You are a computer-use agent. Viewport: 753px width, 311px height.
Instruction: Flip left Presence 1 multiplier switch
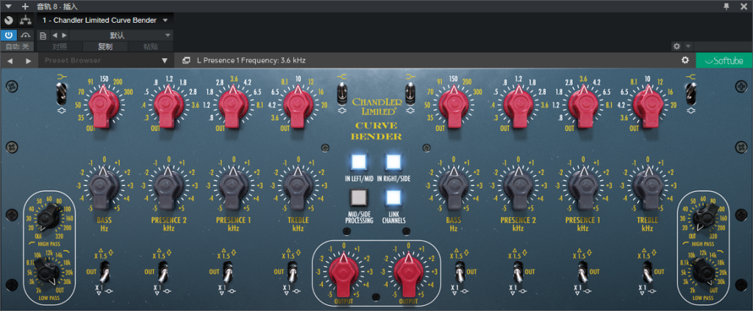tap(229, 272)
